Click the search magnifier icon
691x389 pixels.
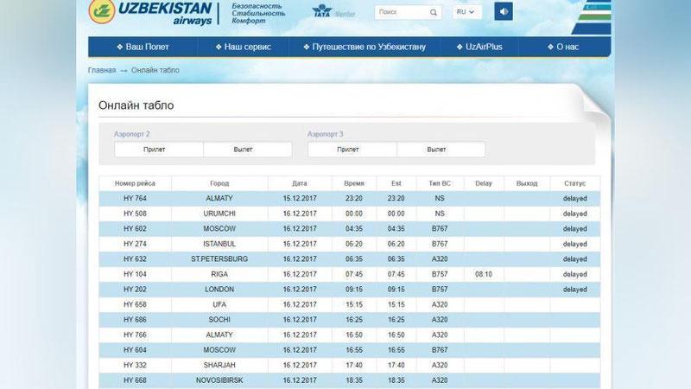click(x=433, y=13)
